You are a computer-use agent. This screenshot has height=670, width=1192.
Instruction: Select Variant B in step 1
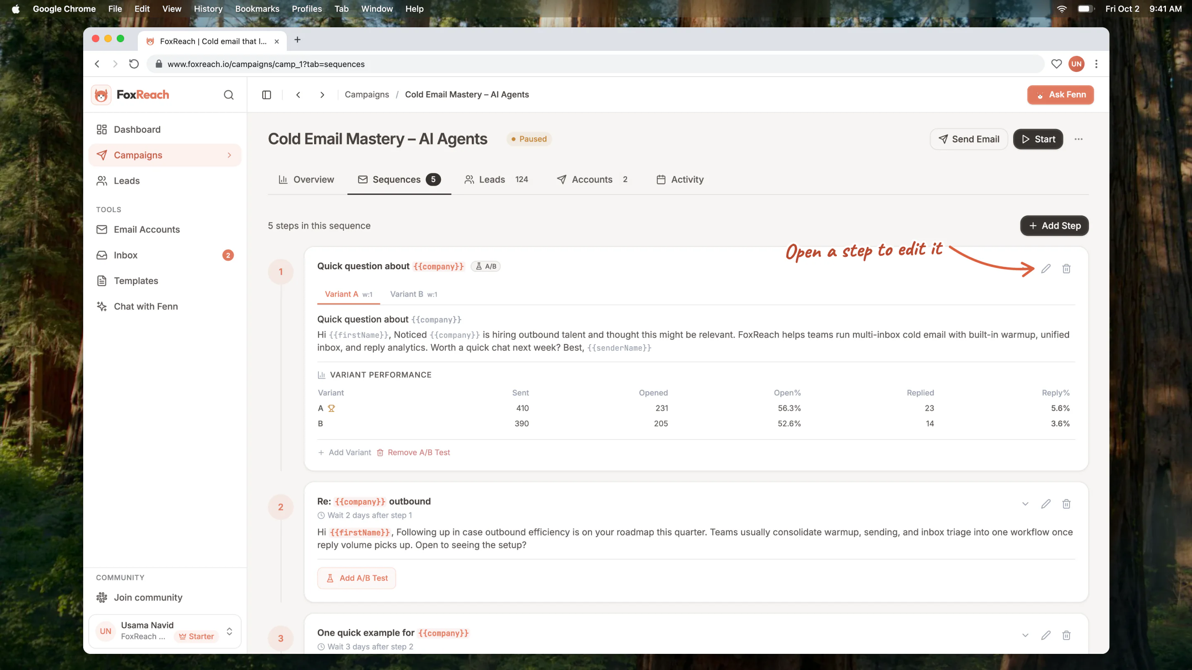tap(413, 294)
